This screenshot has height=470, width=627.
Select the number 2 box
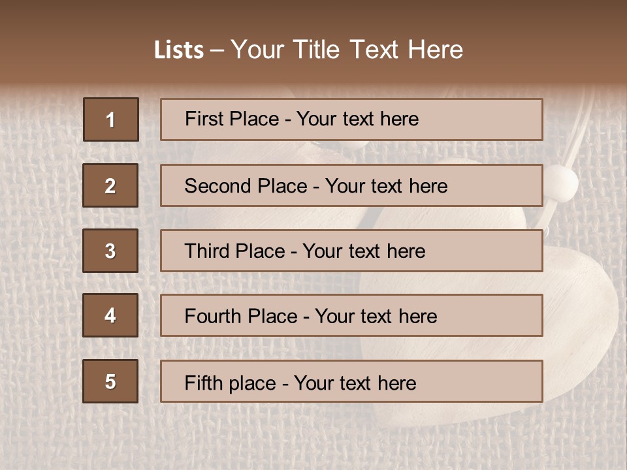(110, 185)
